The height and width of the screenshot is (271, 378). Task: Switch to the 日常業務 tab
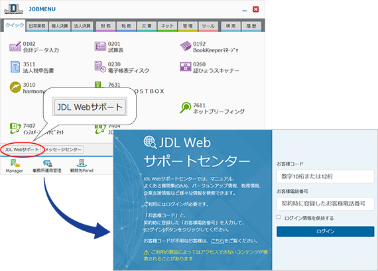tap(37, 26)
